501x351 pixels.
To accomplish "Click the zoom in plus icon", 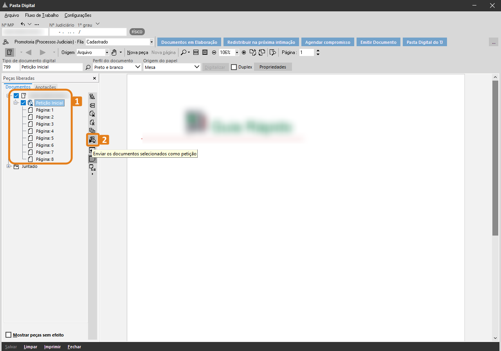I will point(244,52).
